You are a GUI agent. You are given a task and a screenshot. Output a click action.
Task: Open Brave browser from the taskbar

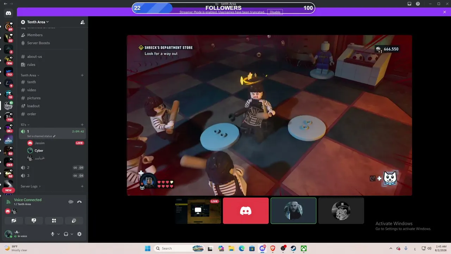(273, 248)
